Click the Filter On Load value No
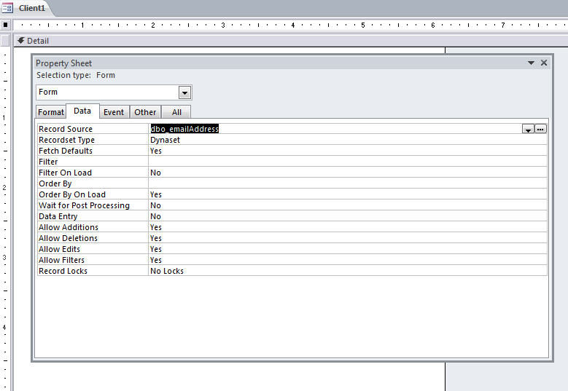The height and width of the screenshot is (391, 568). click(347, 173)
